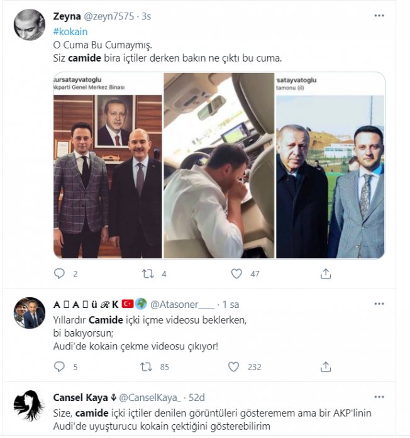Like the tweet with 232 likes
Viewport: 410px width, 438px height.
point(234,366)
